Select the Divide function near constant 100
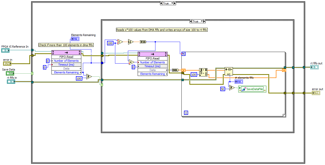Screen dimensions: 325x165 pos(119,42)
